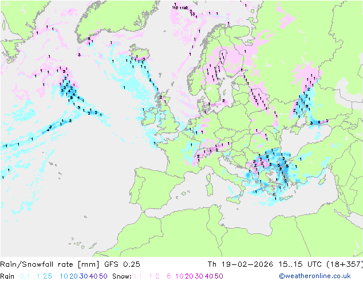Screen dimensions: 363x281
Task: Click the 'Snow:' legend label
Action: pos(122,276)
